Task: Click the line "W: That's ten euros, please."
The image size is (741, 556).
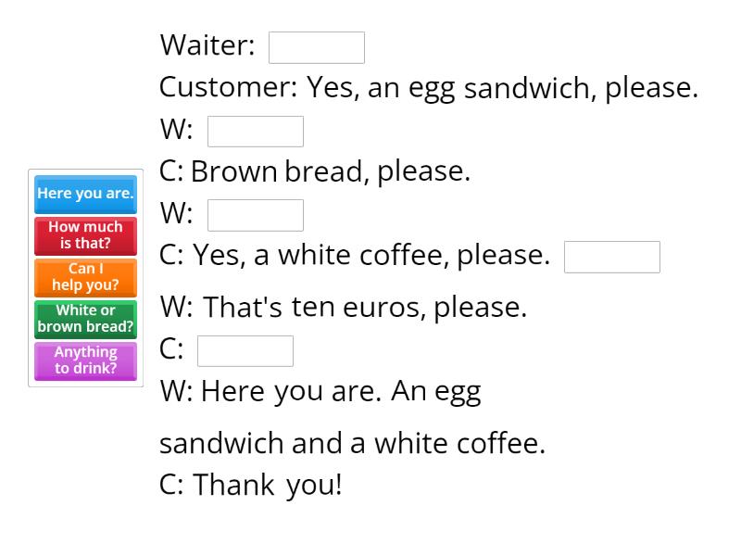Action: tap(343, 307)
